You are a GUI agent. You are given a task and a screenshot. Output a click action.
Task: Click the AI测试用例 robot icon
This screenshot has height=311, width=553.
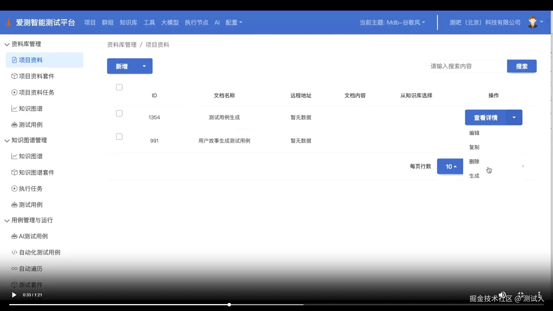14,236
